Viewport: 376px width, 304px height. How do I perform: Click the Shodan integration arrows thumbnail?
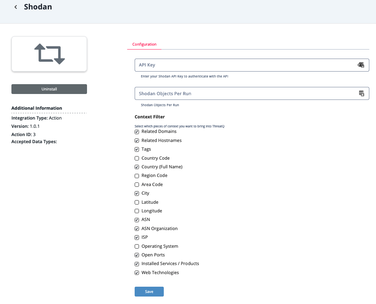coord(49,54)
